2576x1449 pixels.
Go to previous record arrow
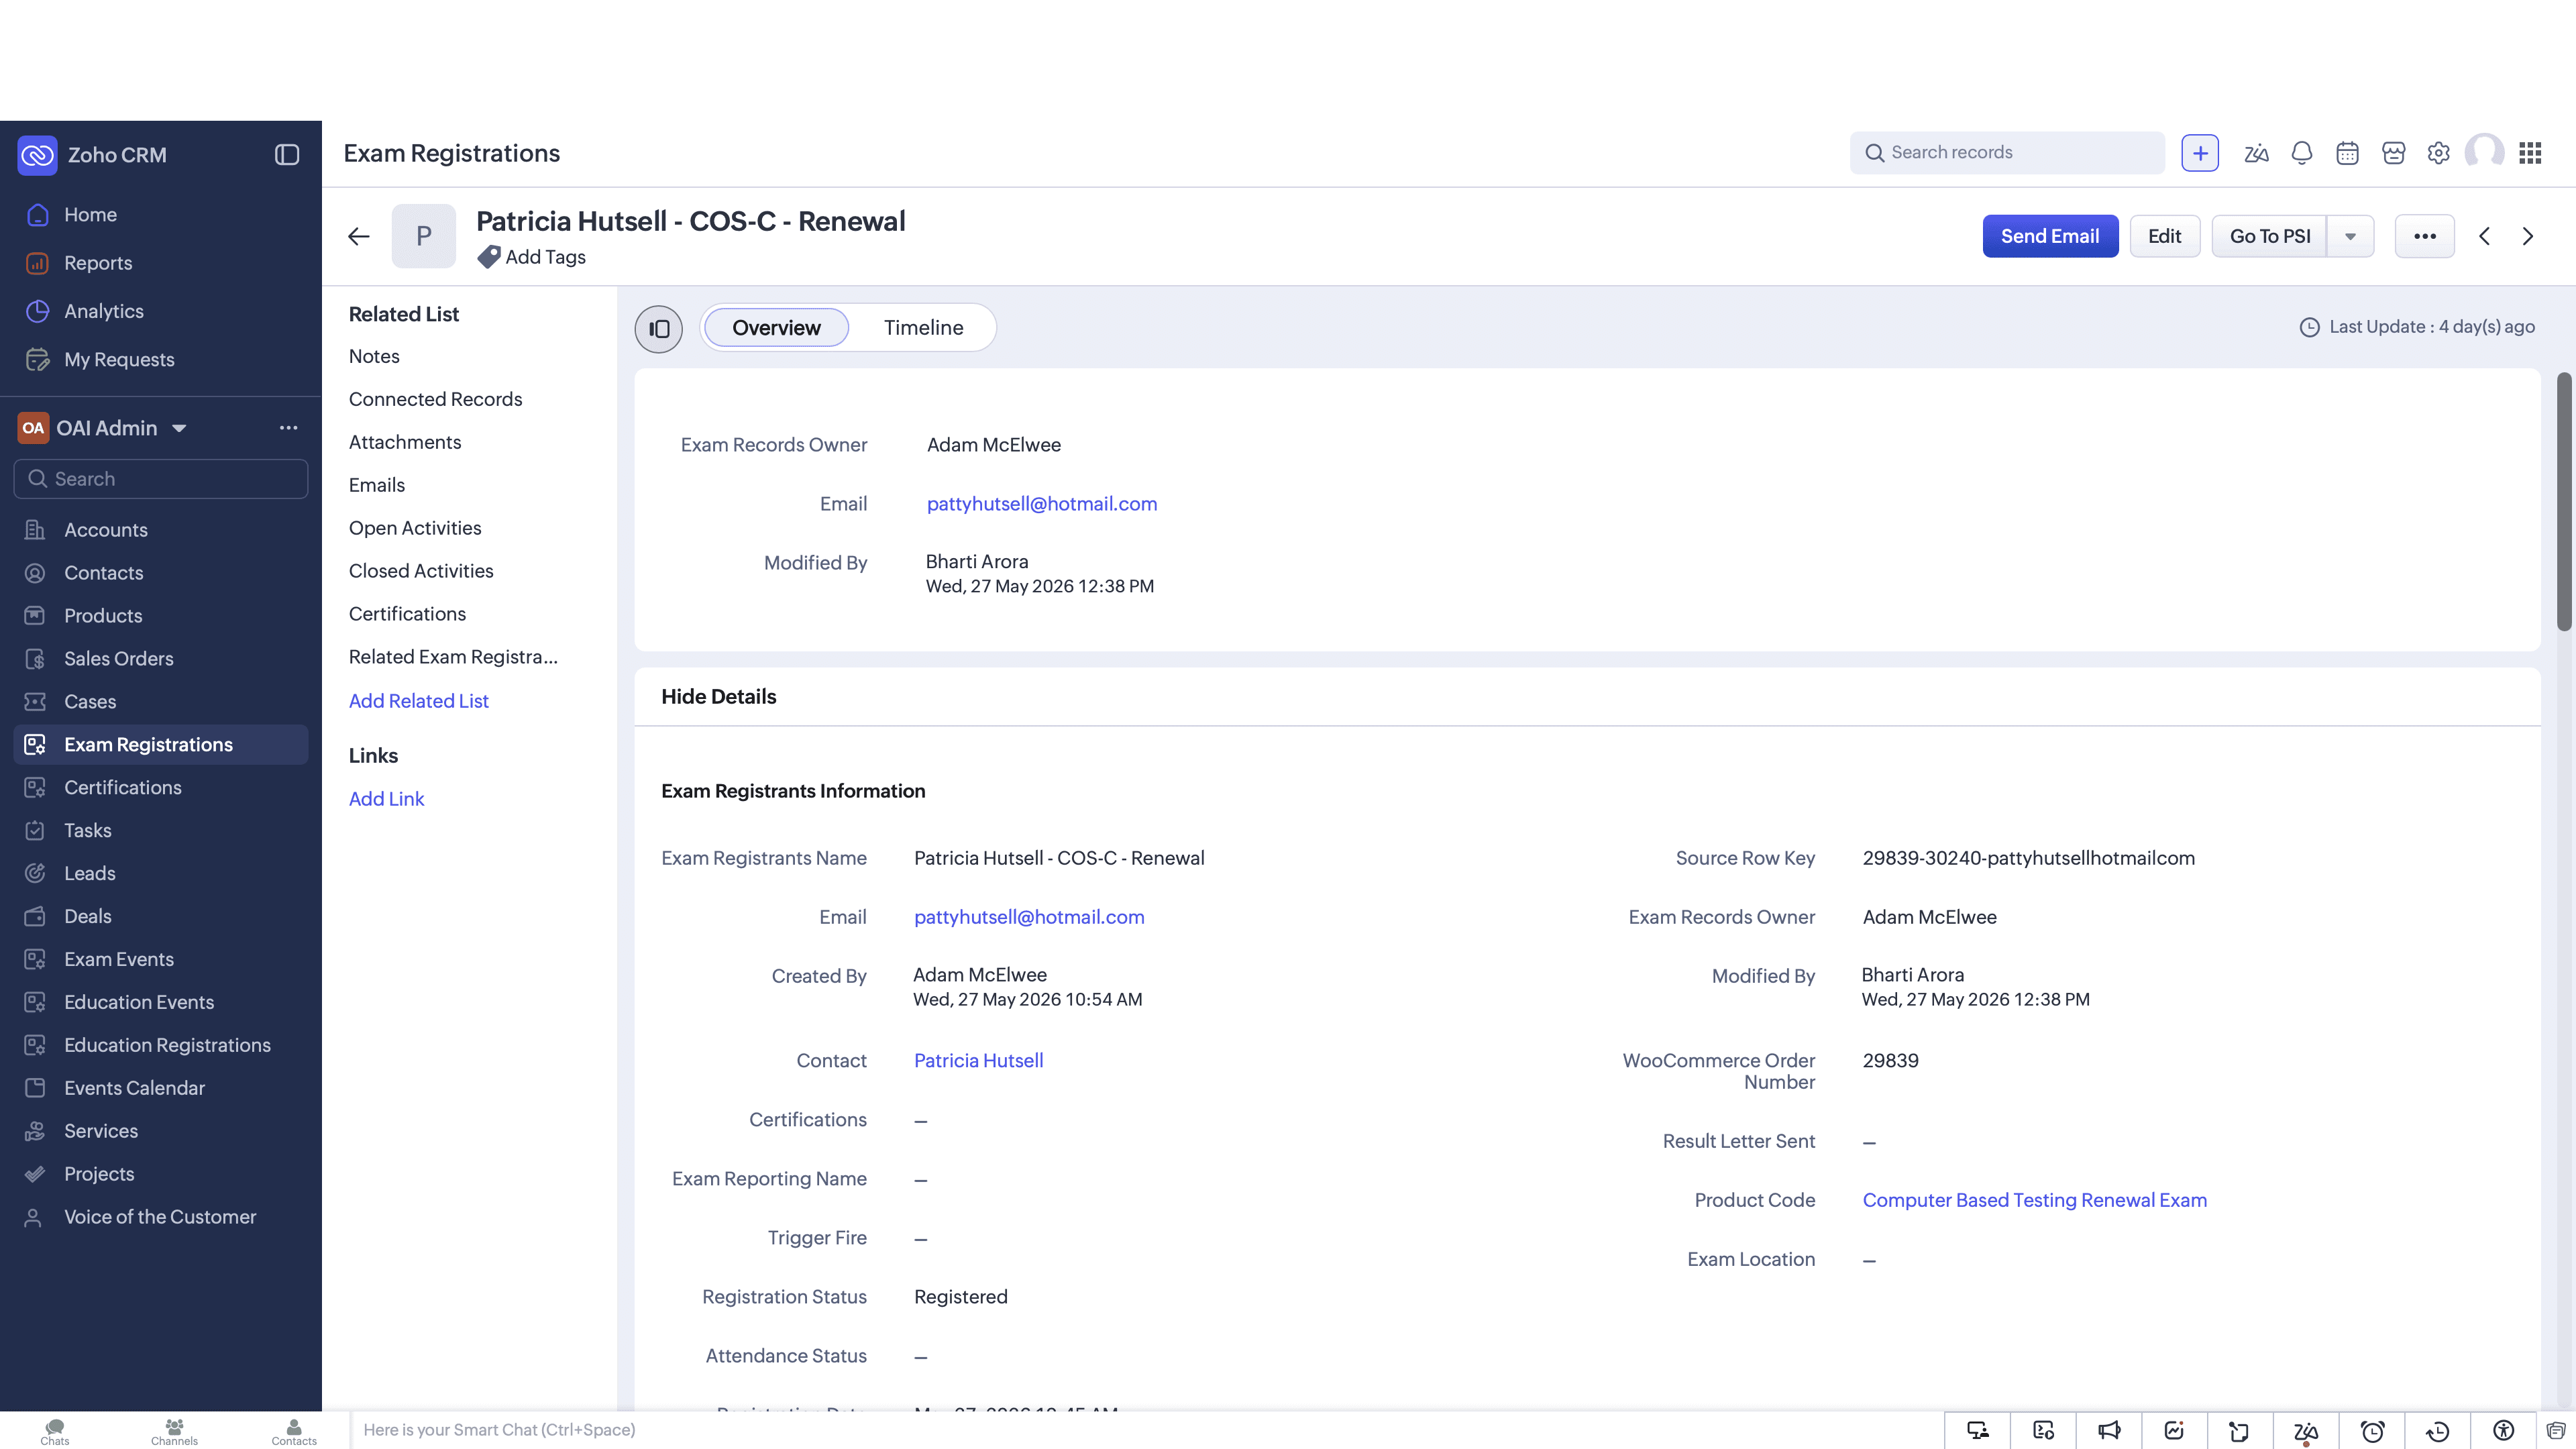point(2484,237)
